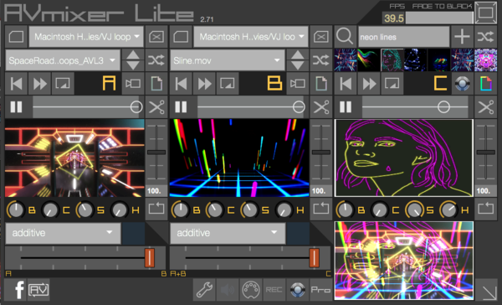The image size is (502, 305).
Task: Fast forward channel A clip
Action: (x=39, y=84)
